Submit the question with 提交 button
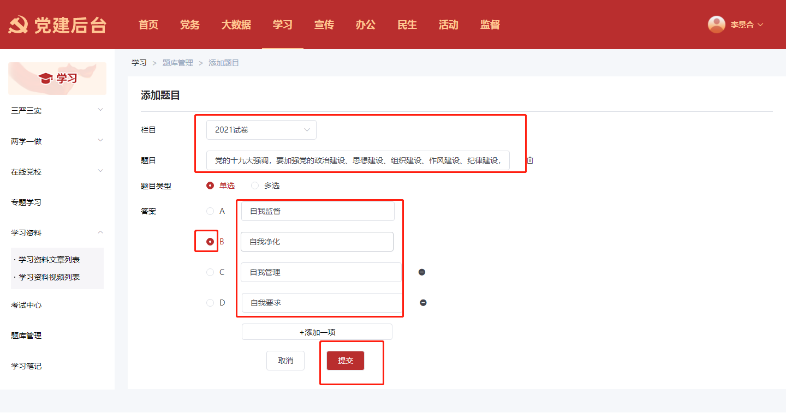 coord(345,361)
